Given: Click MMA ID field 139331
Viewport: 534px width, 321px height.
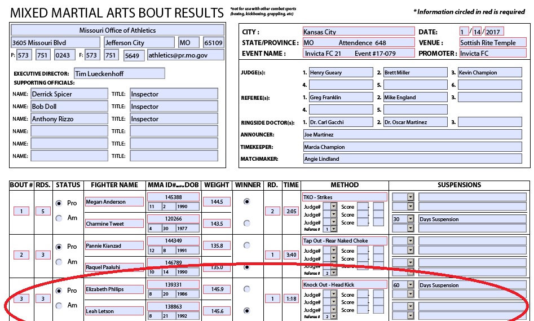Looking at the screenshot, I should point(173,284).
